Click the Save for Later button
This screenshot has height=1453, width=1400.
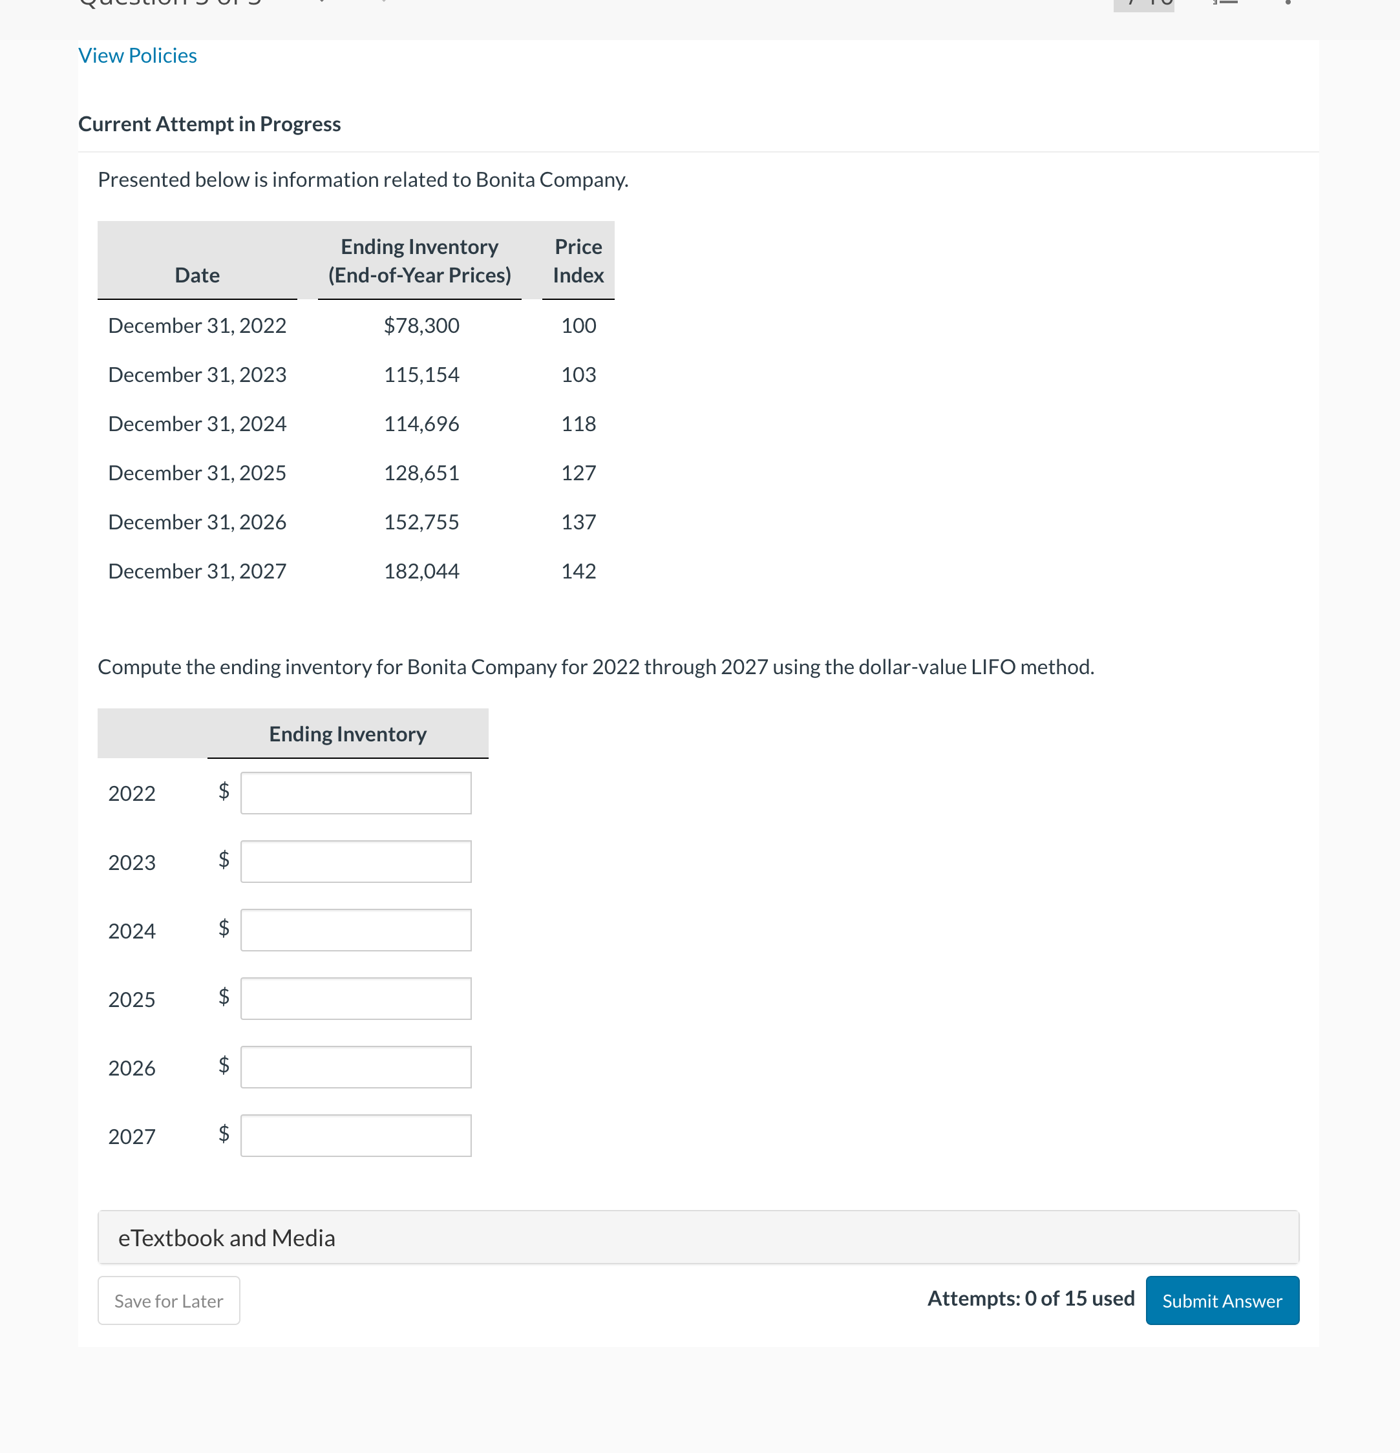pyautogui.click(x=168, y=1300)
